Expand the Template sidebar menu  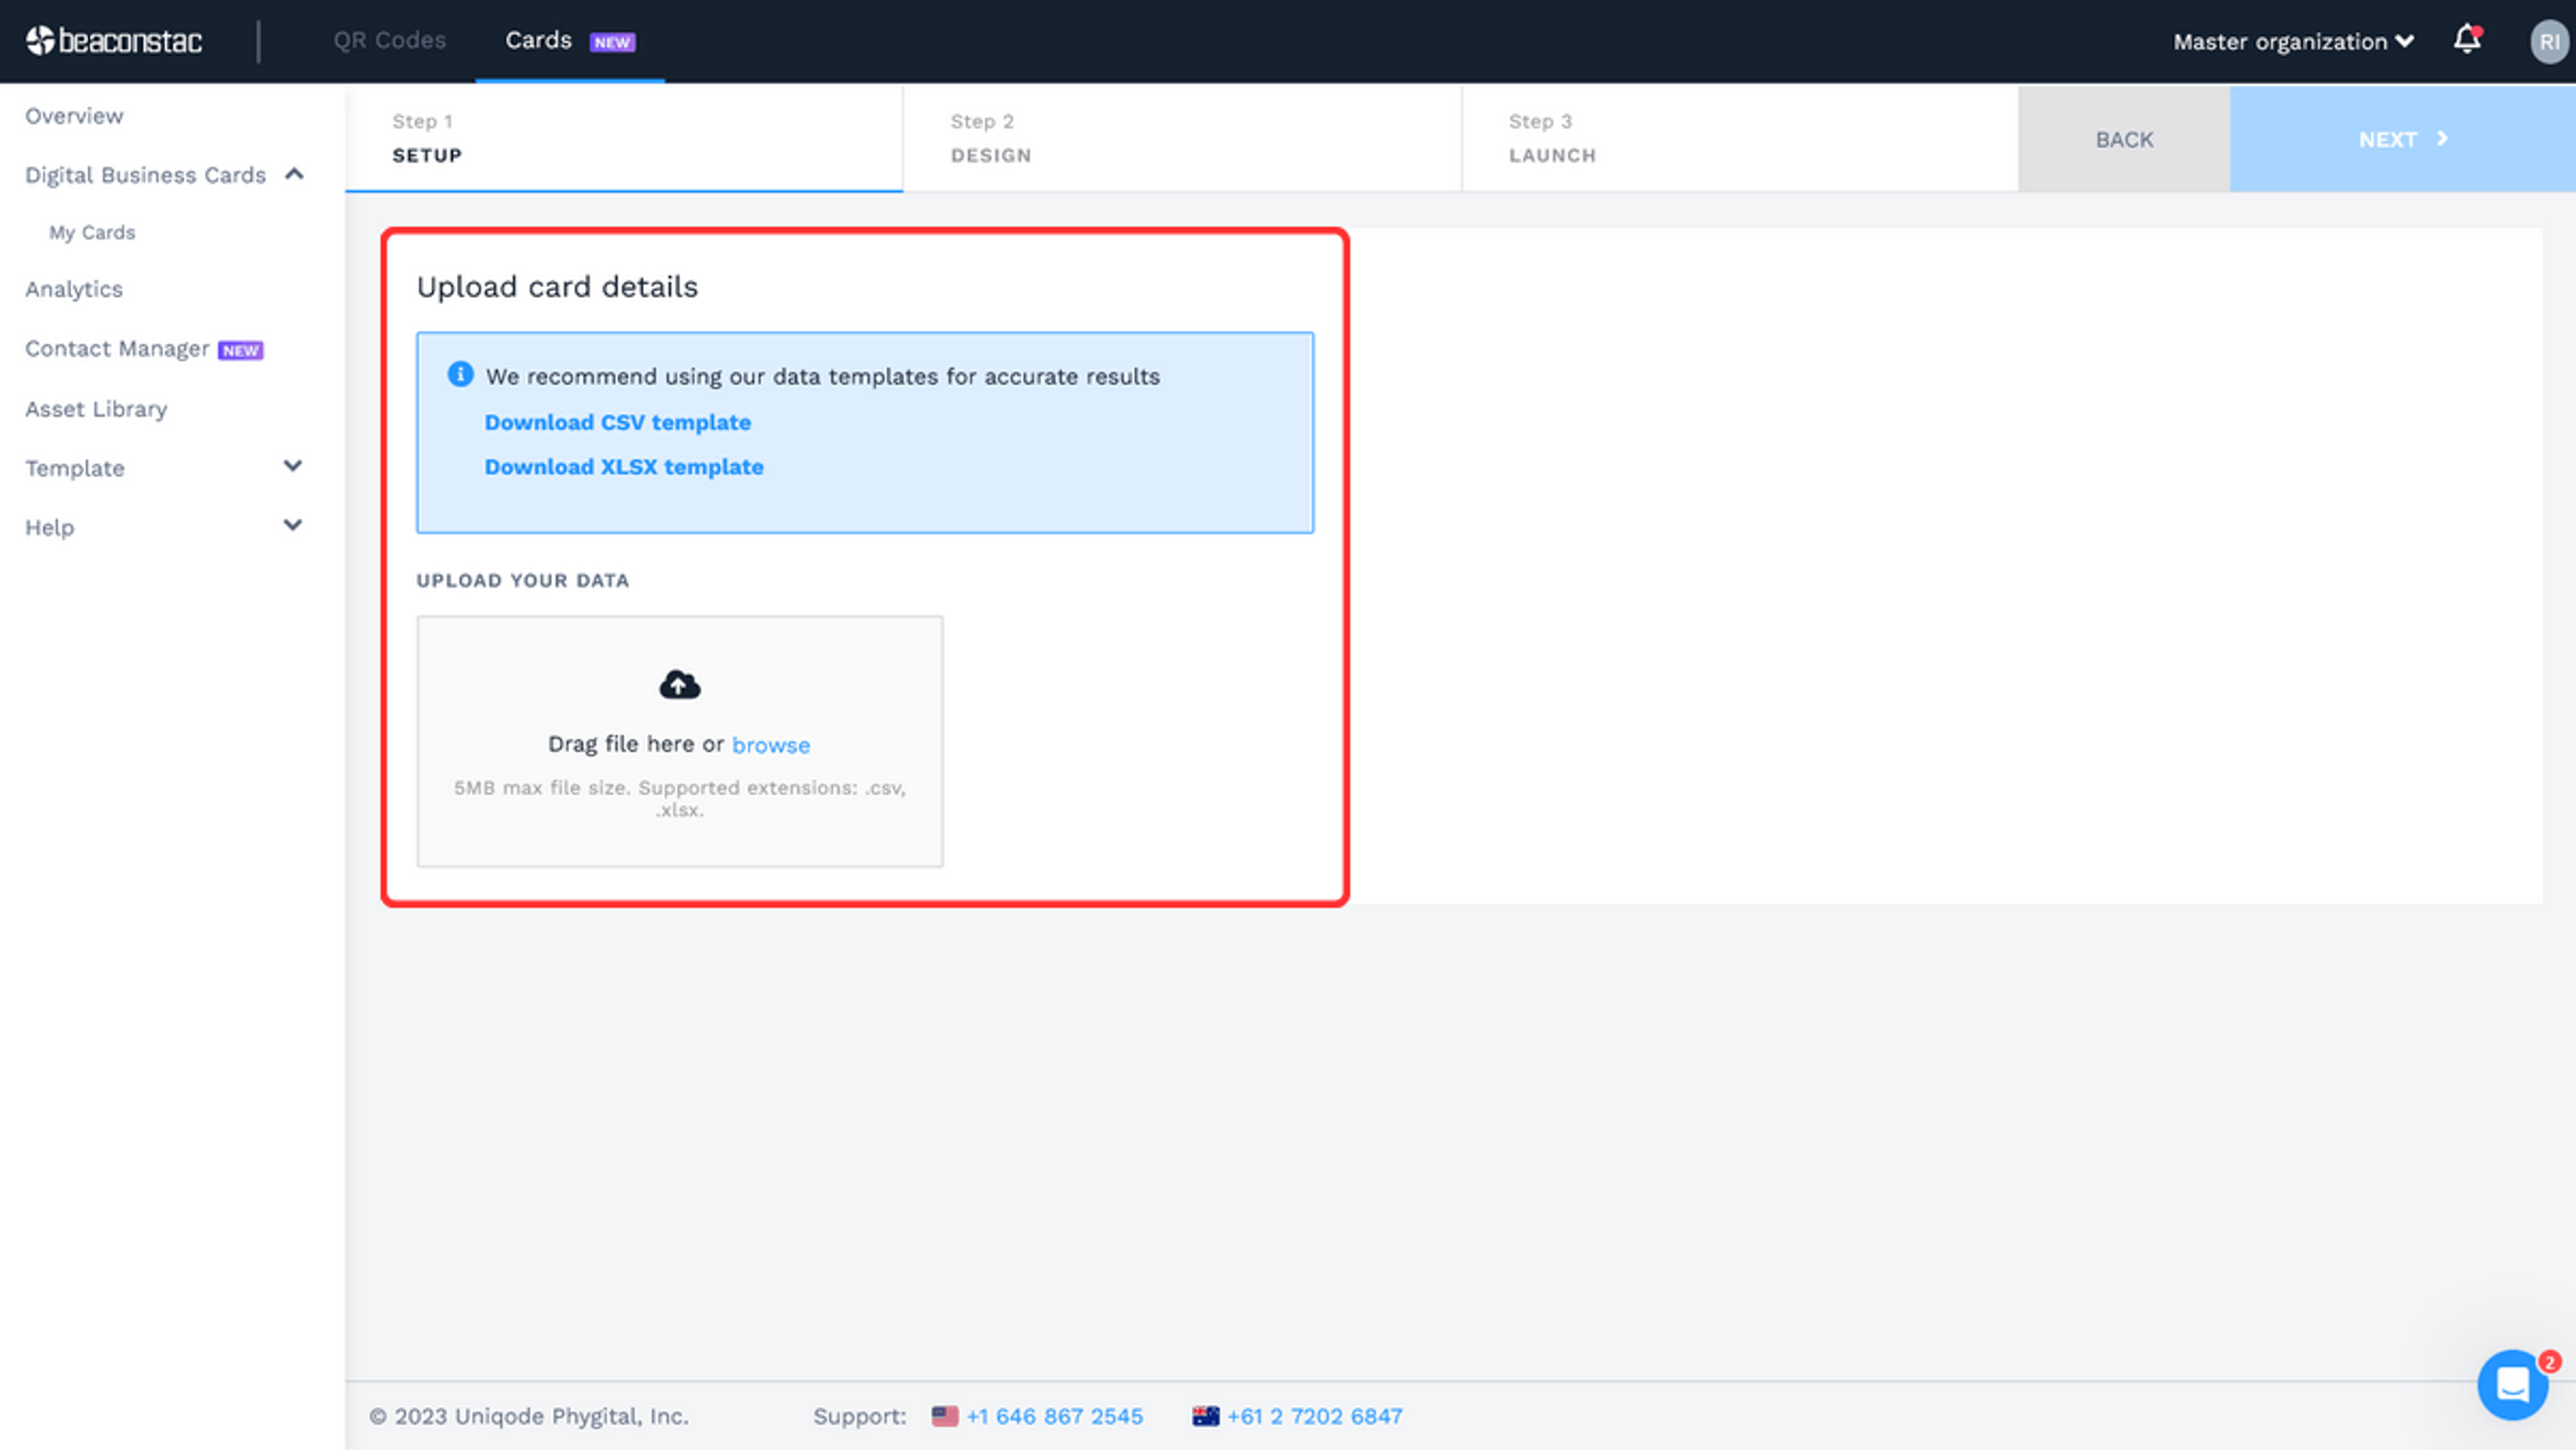point(292,466)
